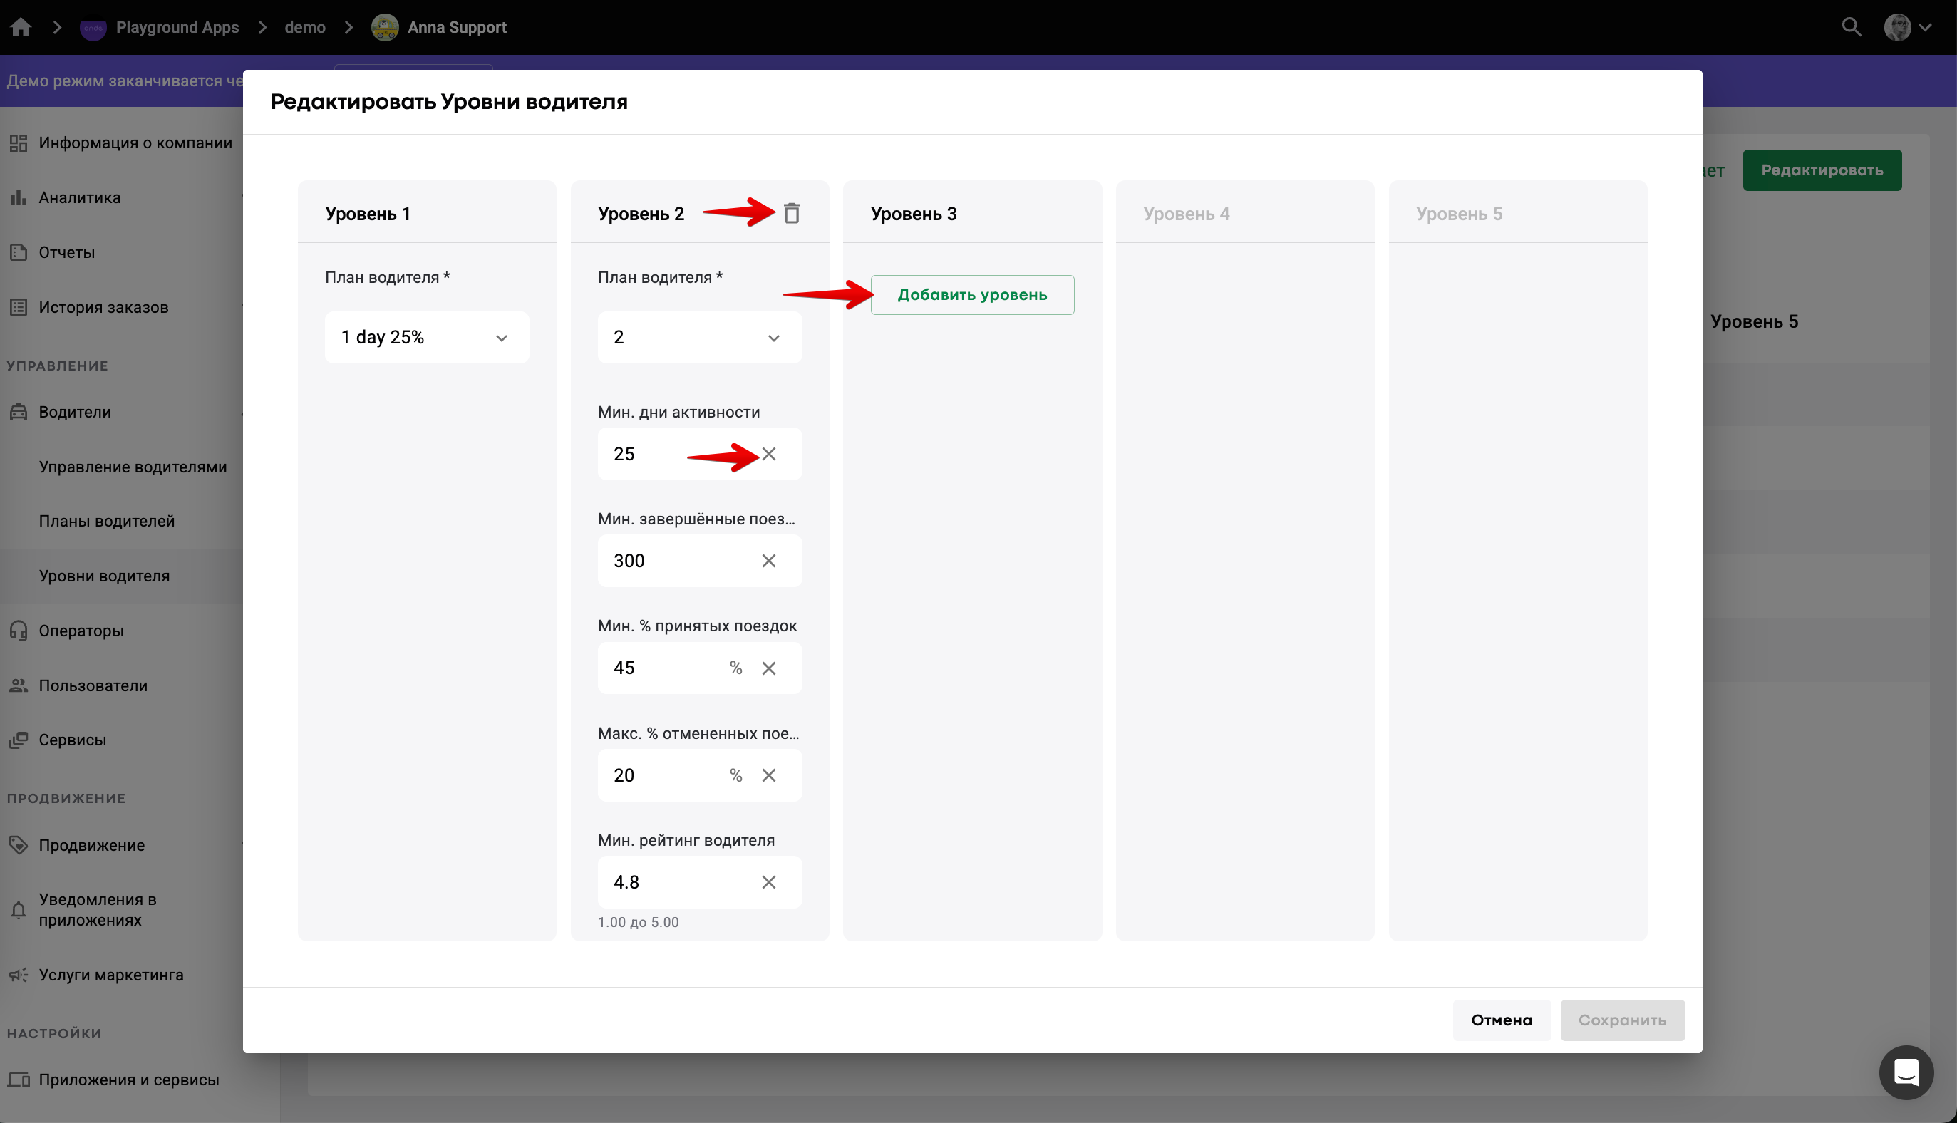Screen dimensions: 1957x1123
Task: Click the search magnifier icon
Action: (1851, 27)
